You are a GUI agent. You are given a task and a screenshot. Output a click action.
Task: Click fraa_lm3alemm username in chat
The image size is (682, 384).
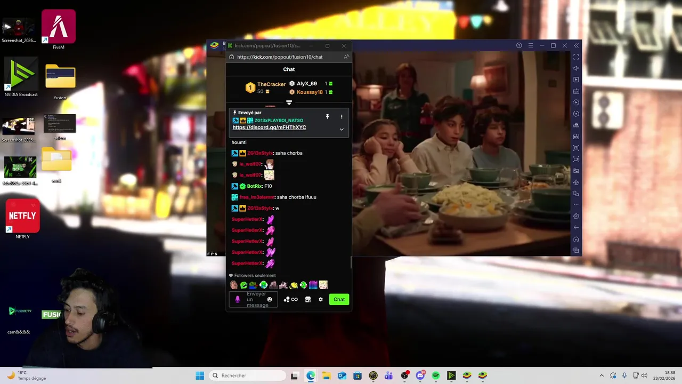tap(257, 197)
